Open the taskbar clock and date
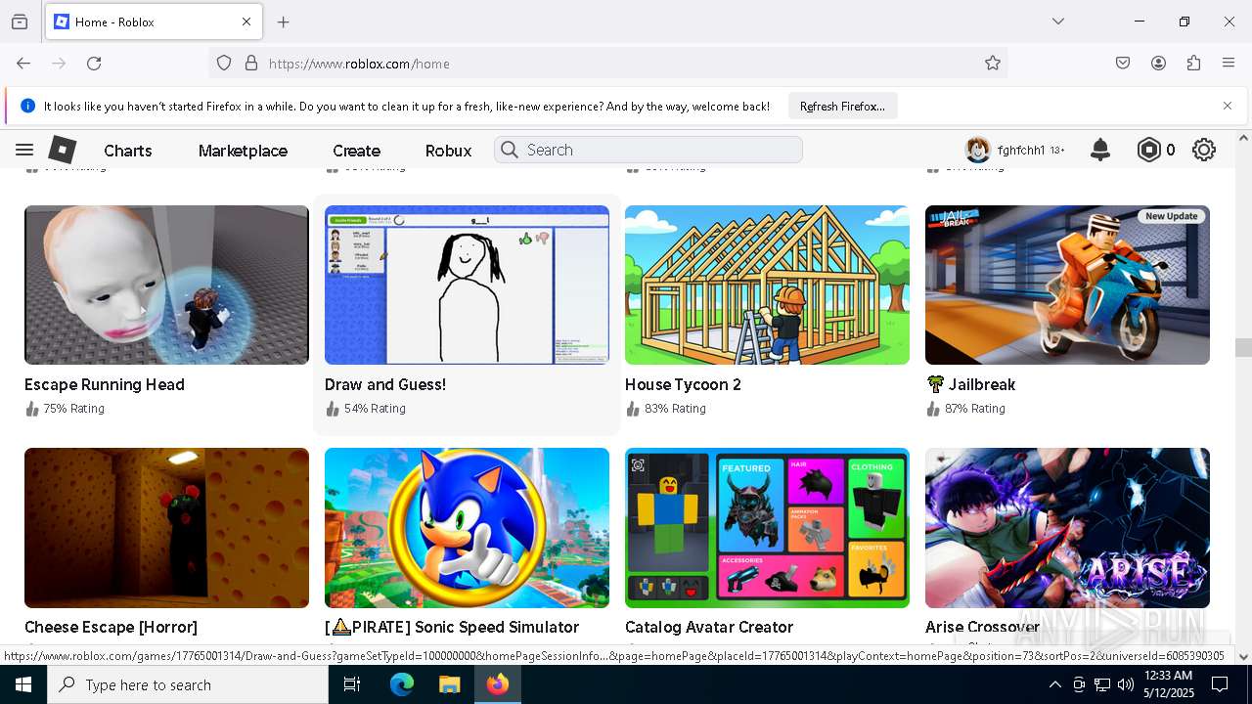 click(x=1168, y=684)
